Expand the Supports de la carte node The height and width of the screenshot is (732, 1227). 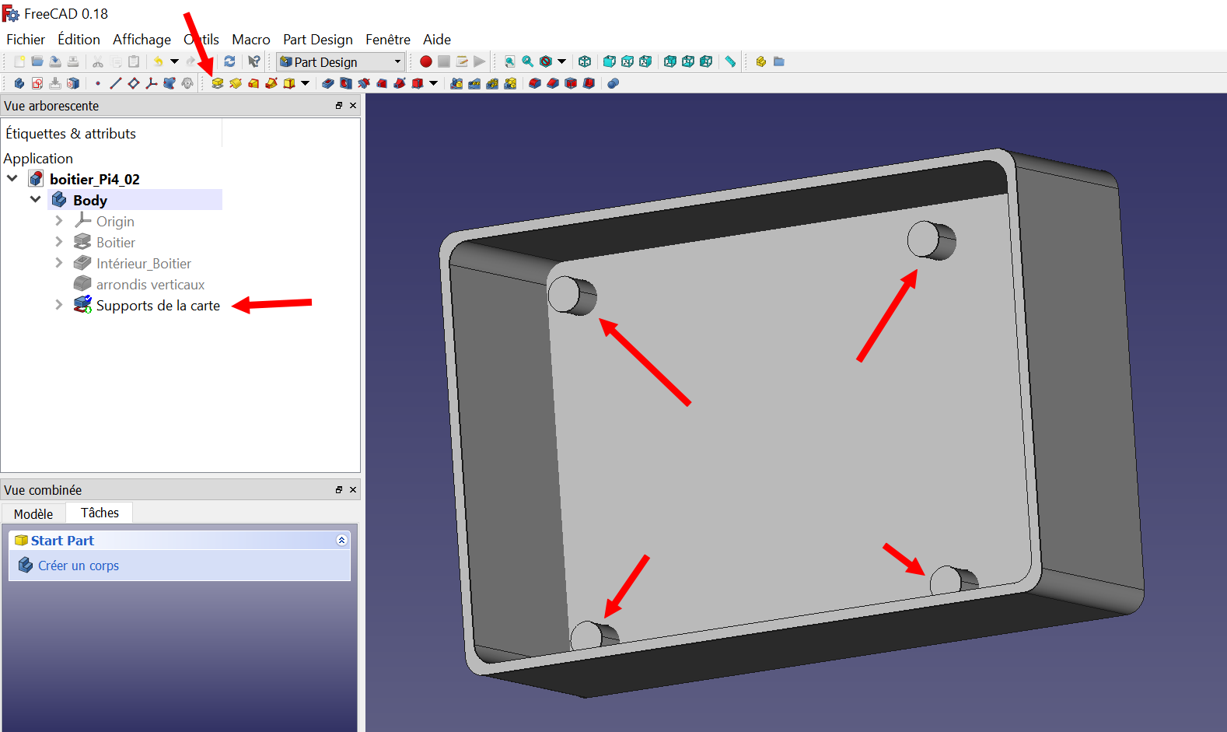[x=59, y=305]
